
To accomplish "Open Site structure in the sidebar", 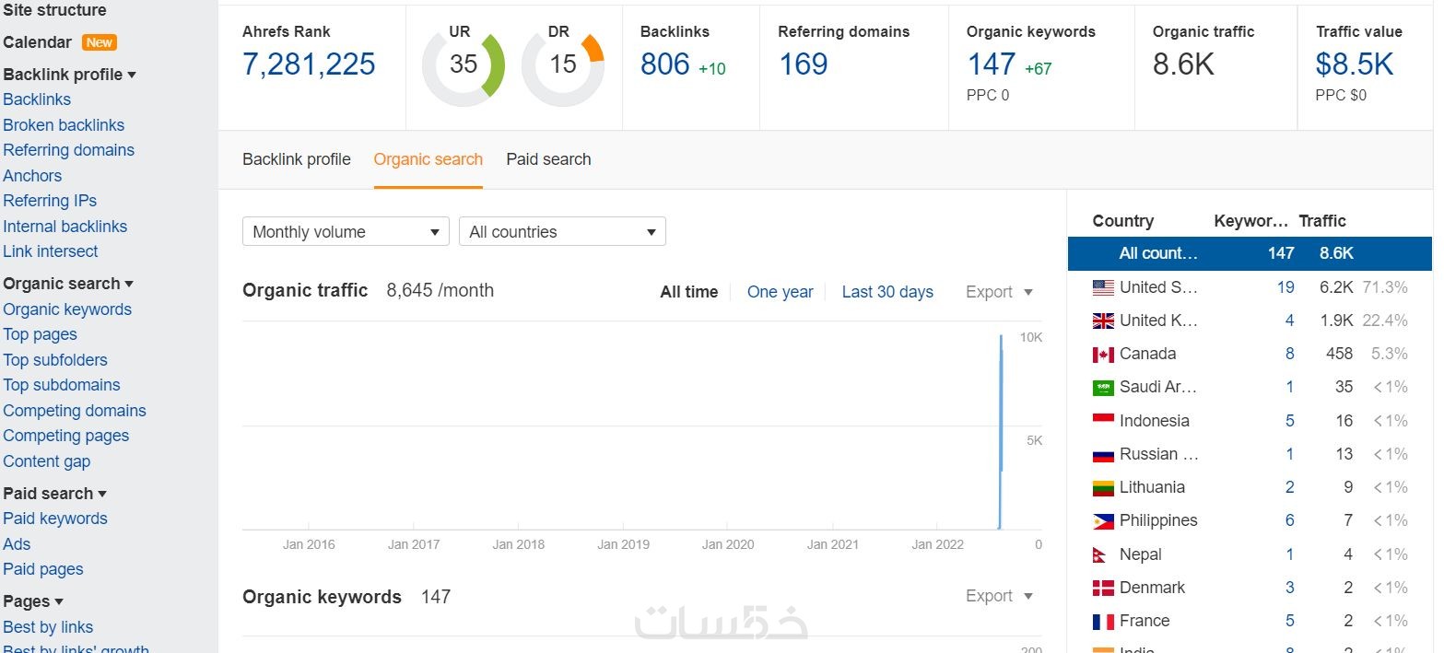I will (x=54, y=10).
